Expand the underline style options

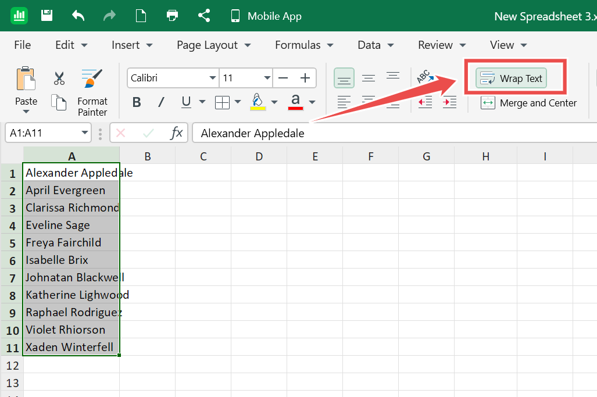tap(202, 102)
